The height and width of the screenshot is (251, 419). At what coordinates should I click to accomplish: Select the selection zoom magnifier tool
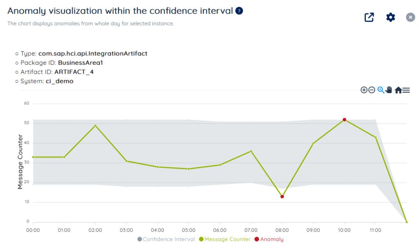(x=381, y=90)
